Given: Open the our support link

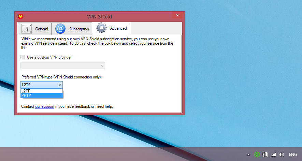Looking at the screenshot, I should pyautogui.click(x=45, y=106).
